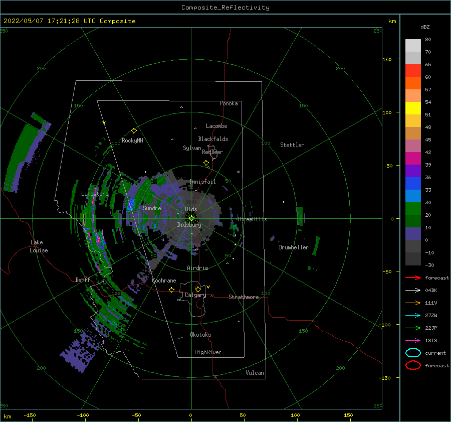
Task: Click the white plus marker north of Drumheller
Action: point(283,202)
